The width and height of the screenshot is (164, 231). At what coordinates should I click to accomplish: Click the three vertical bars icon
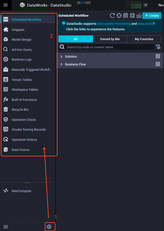pyautogui.click(x=6, y=227)
